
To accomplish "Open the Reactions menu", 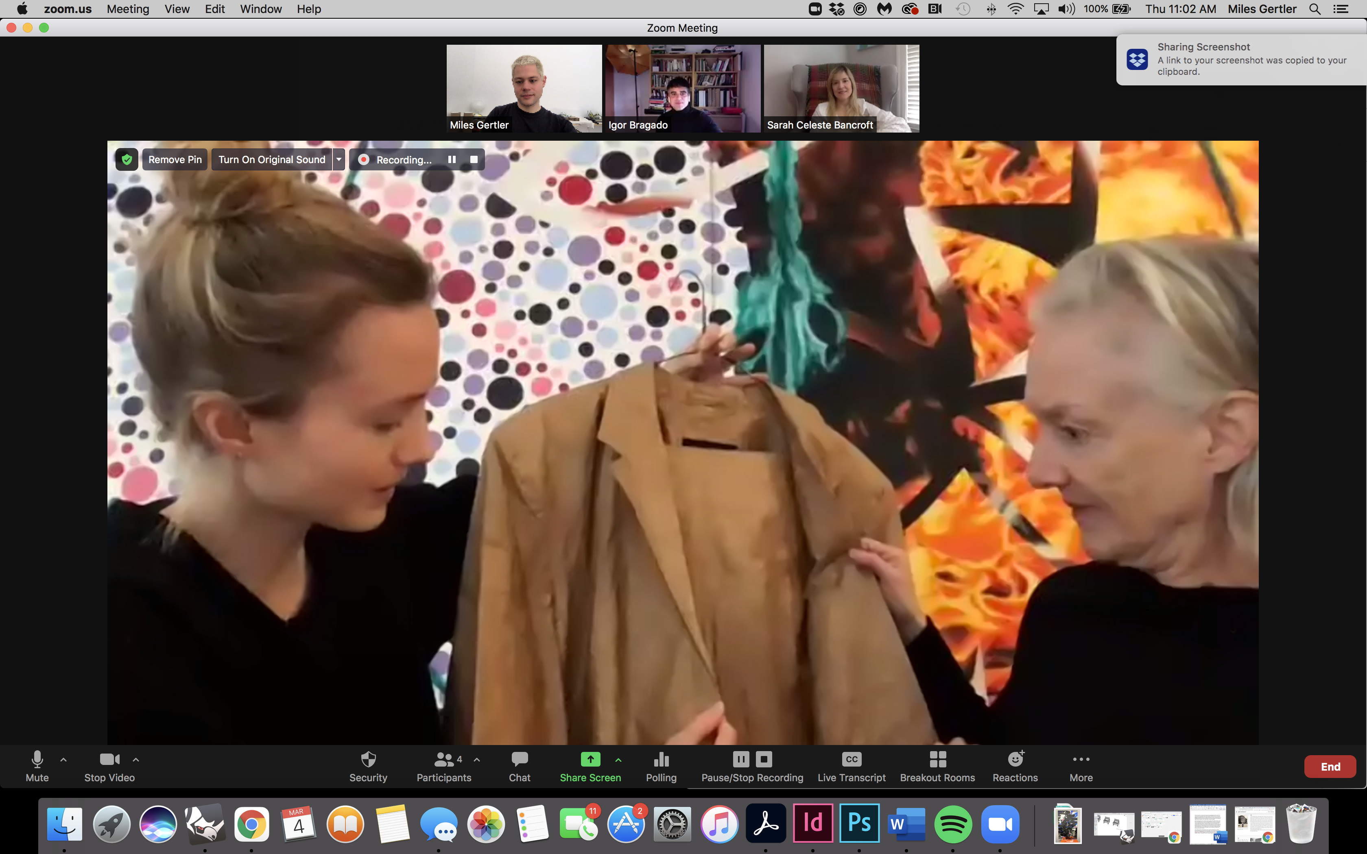I will [x=1015, y=766].
